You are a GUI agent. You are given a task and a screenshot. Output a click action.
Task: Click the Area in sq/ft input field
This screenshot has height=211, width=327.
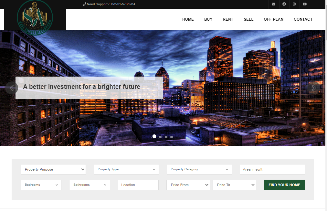click(x=272, y=169)
